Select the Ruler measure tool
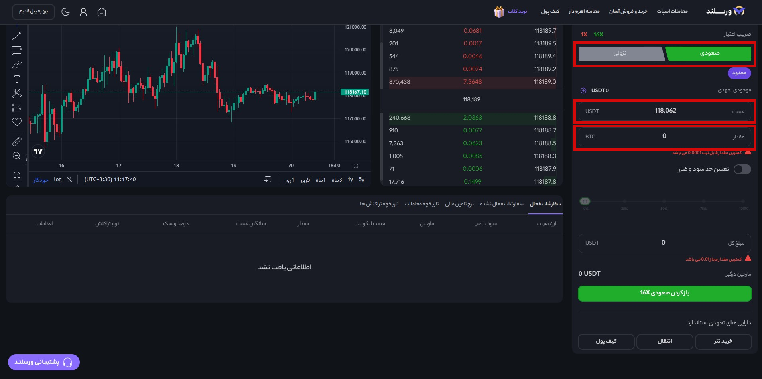 [x=16, y=142]
